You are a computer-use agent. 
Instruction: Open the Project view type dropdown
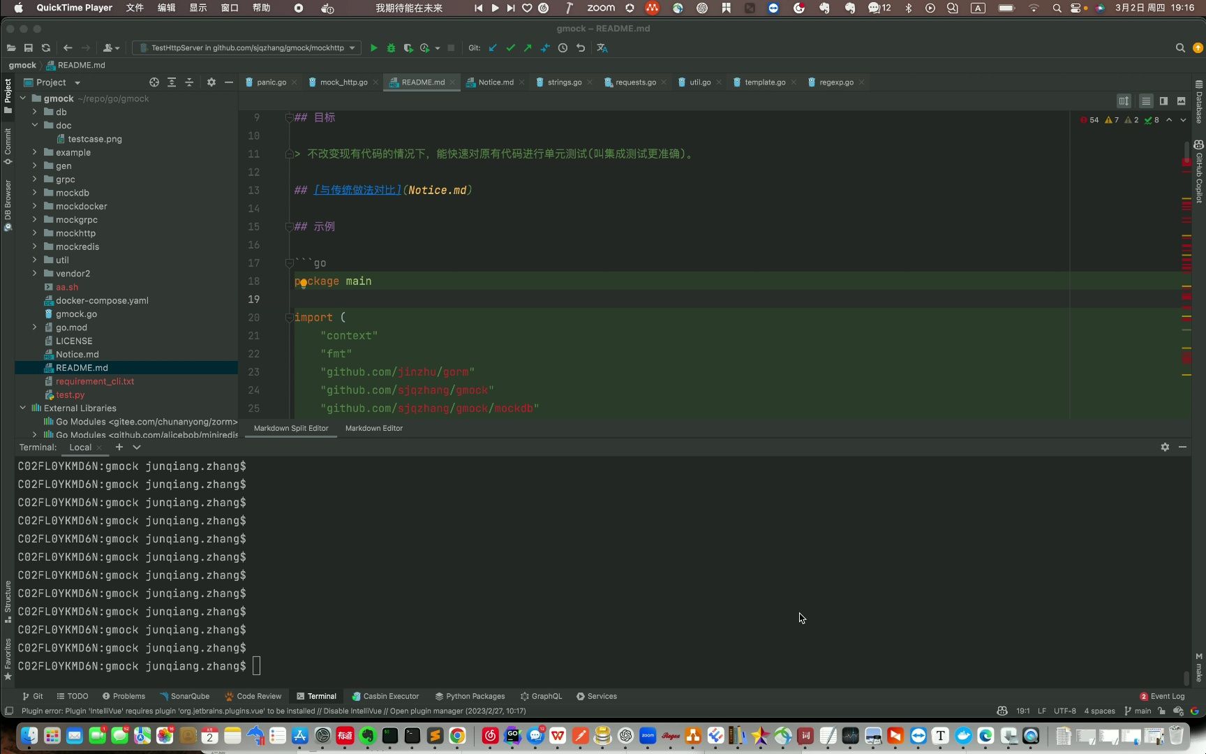77,82
